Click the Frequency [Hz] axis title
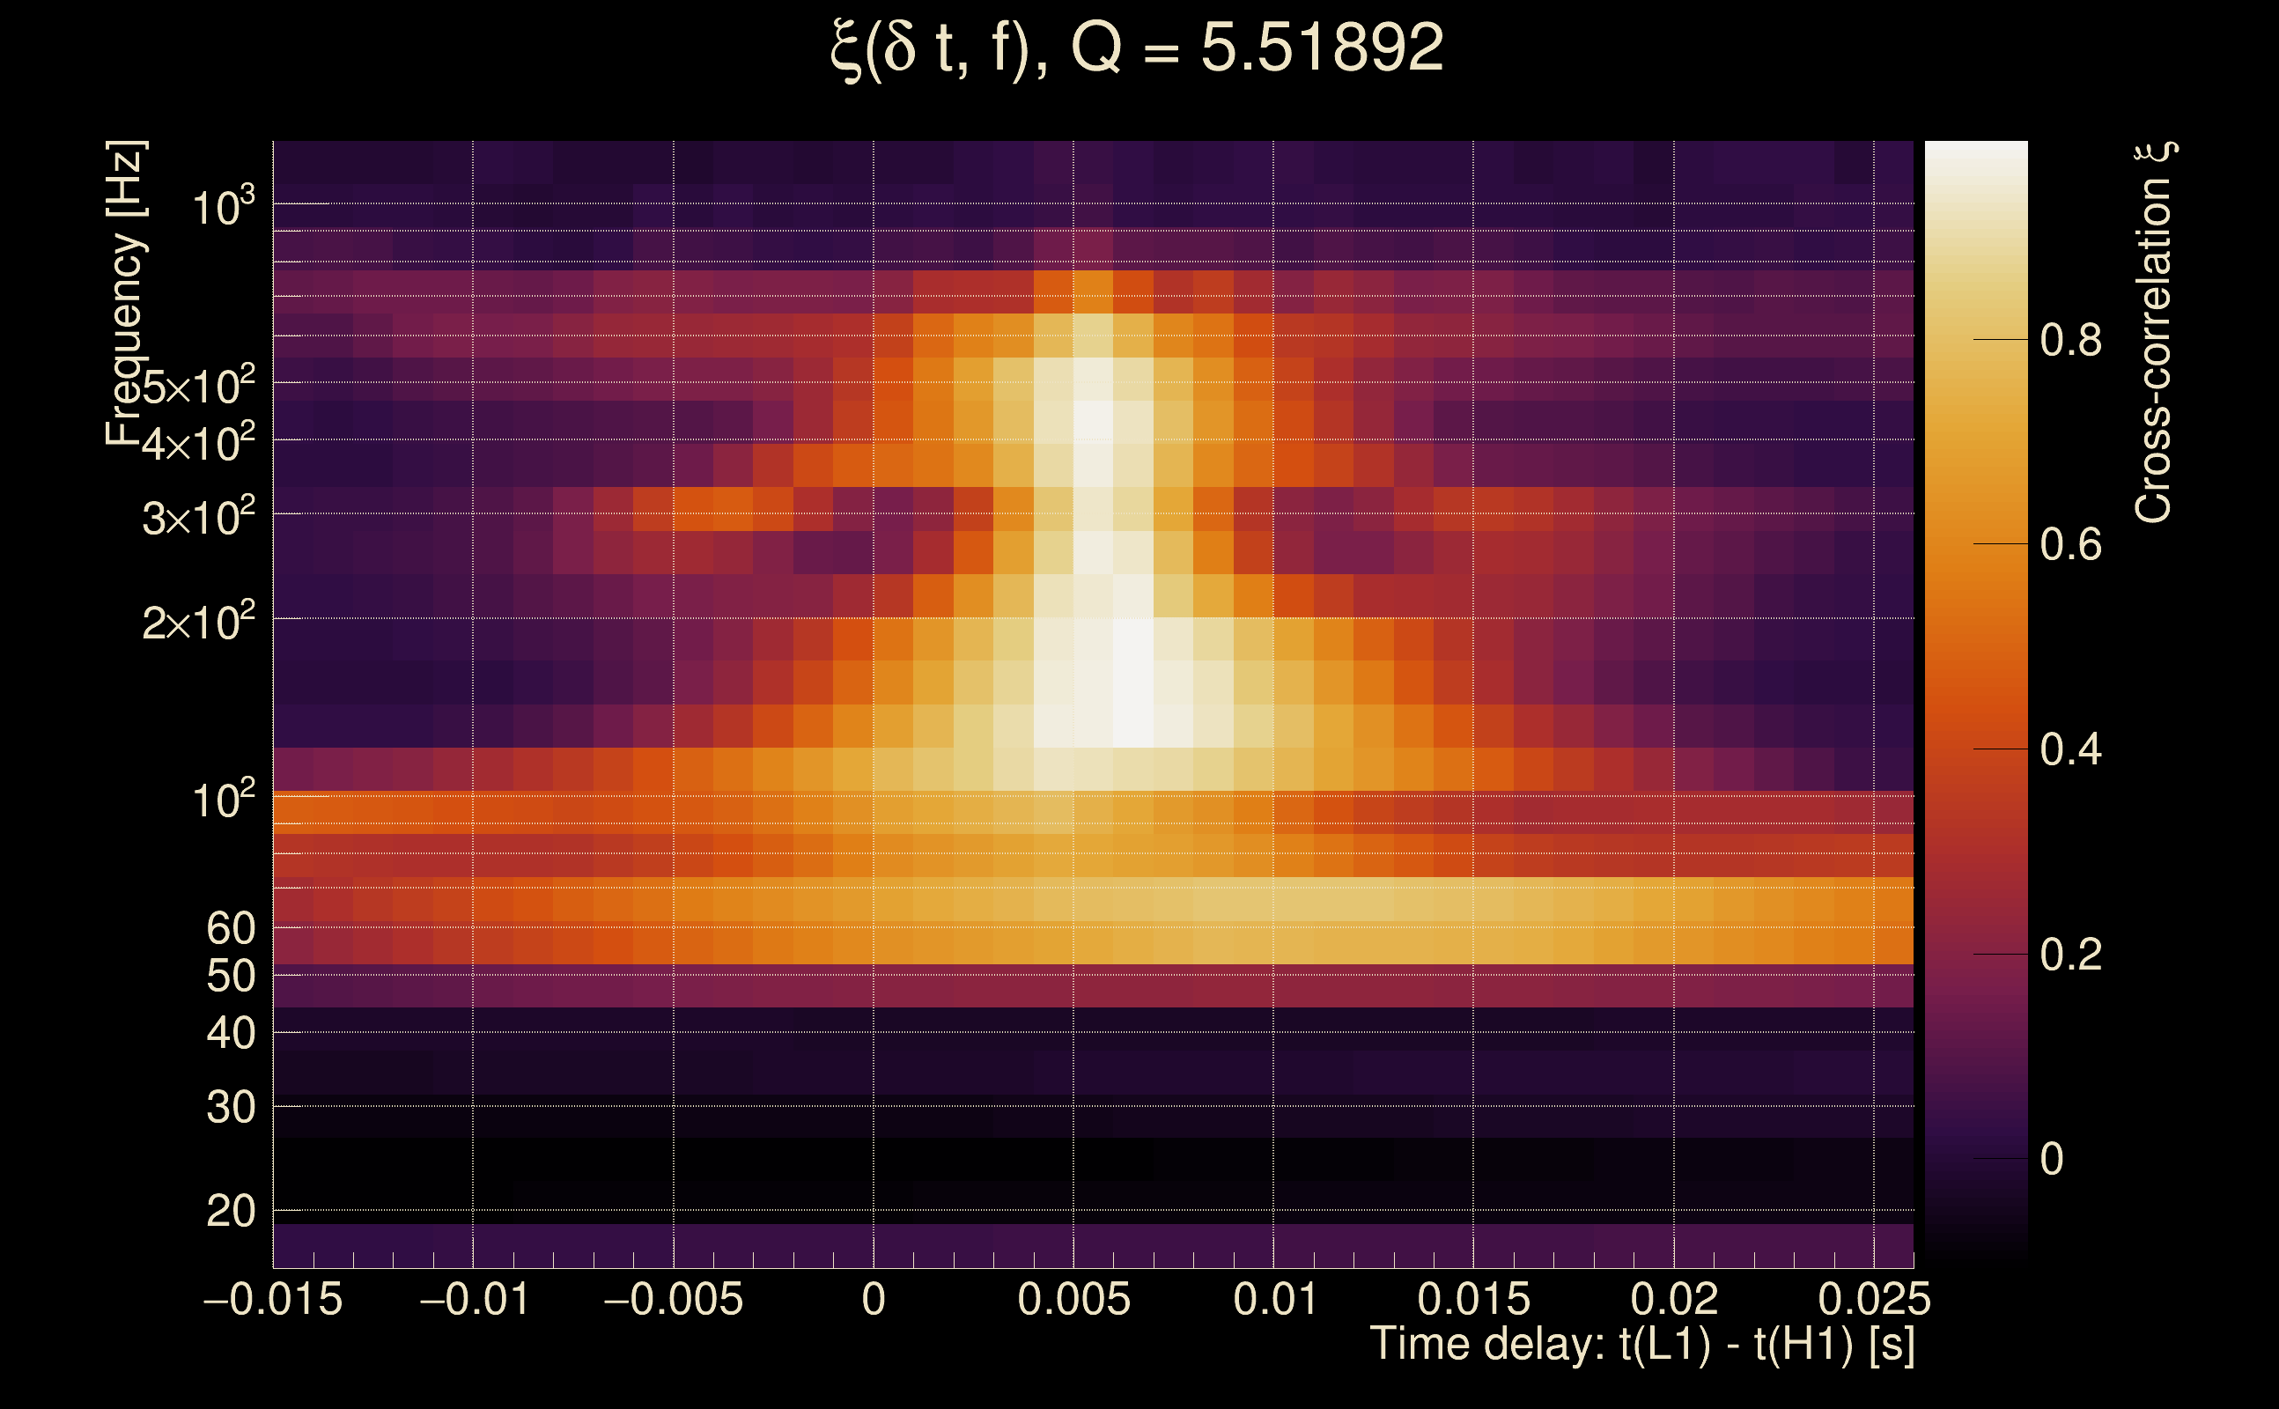 coord(125,293)
